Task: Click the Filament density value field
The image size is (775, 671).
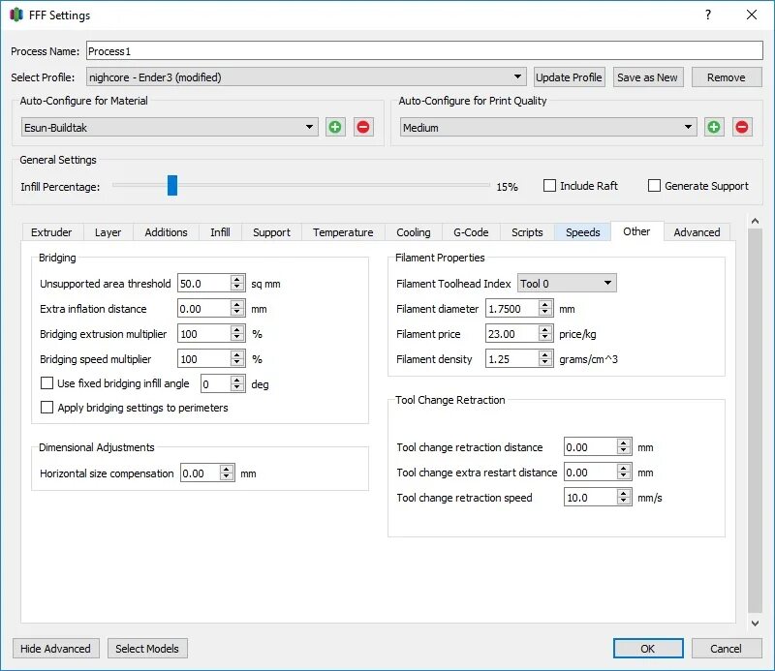Action: click(x=512, y=358)
